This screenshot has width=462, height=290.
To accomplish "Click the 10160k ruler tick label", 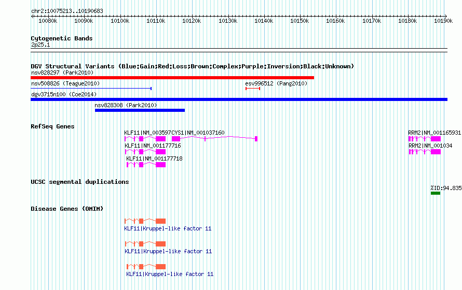I will point(335,21).
